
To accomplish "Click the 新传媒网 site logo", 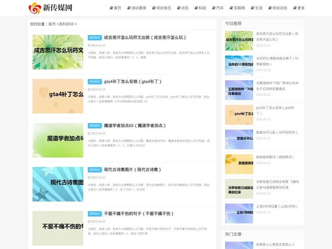I will [50, 8].
